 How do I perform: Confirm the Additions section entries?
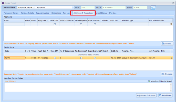point(167,43)
